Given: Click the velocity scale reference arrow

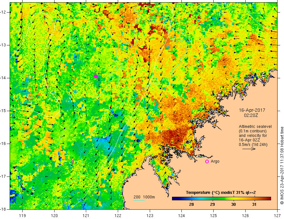Looking at the screenshot, I should 249,149.
